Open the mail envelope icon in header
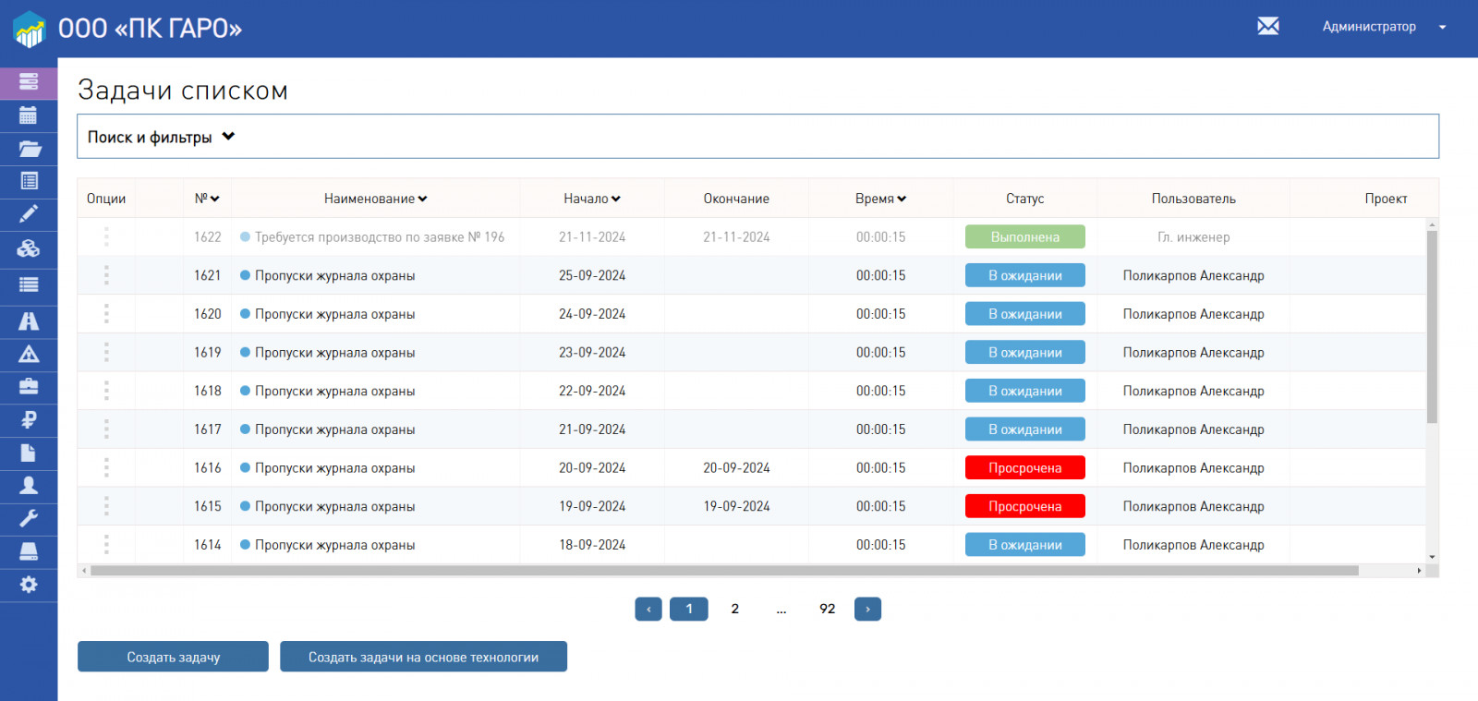 pos(1268,26)
